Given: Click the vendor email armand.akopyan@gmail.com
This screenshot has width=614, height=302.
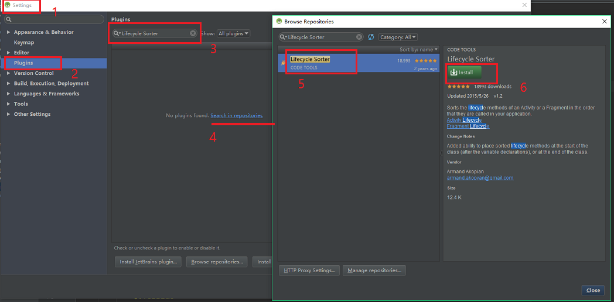Looking at the screenshot, I should [x=480, y=177].
